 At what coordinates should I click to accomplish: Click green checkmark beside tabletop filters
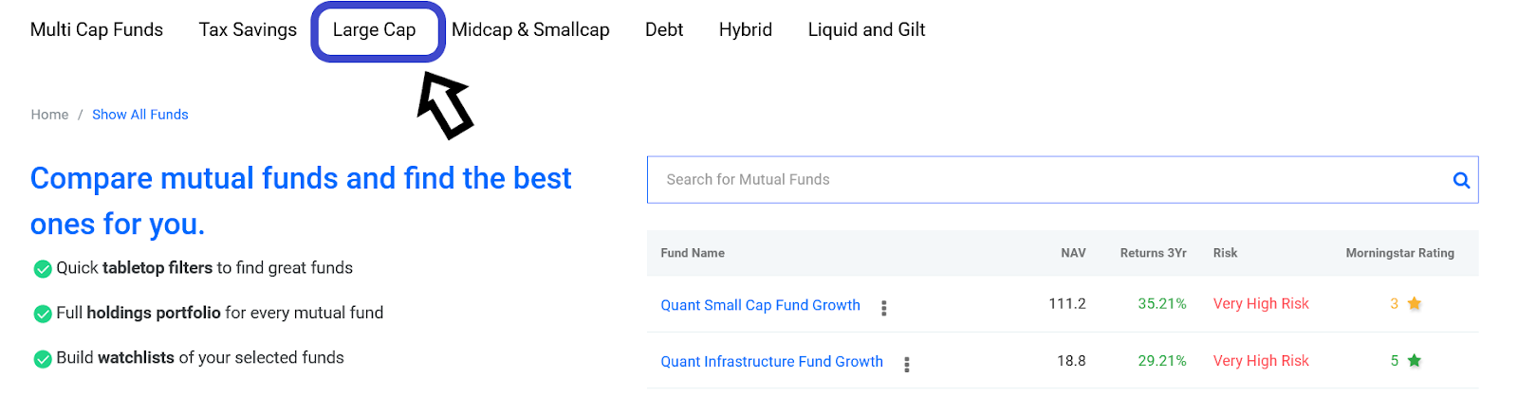click(43, 269)
